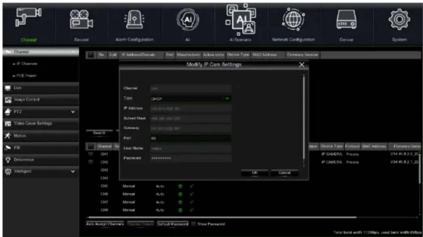Image resolution: width=423 pixels, height=237 pixels.
Task: Cancel the Modify IP Cam Settings dialog
Action: (284, 173)
